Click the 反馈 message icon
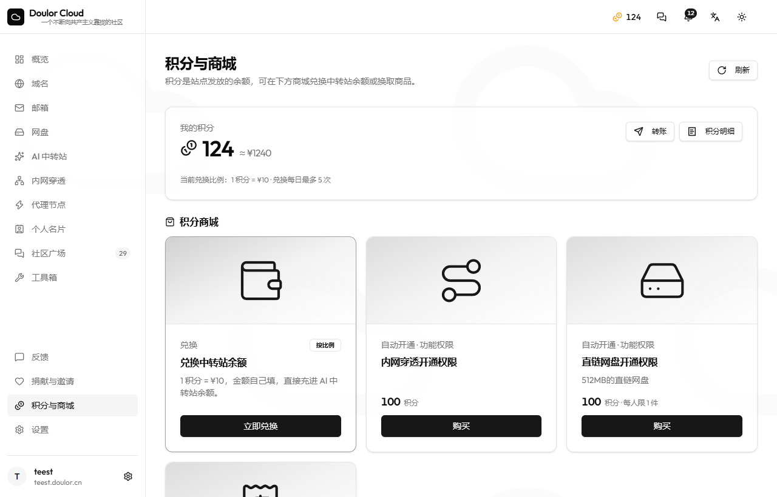 (19, 357)
